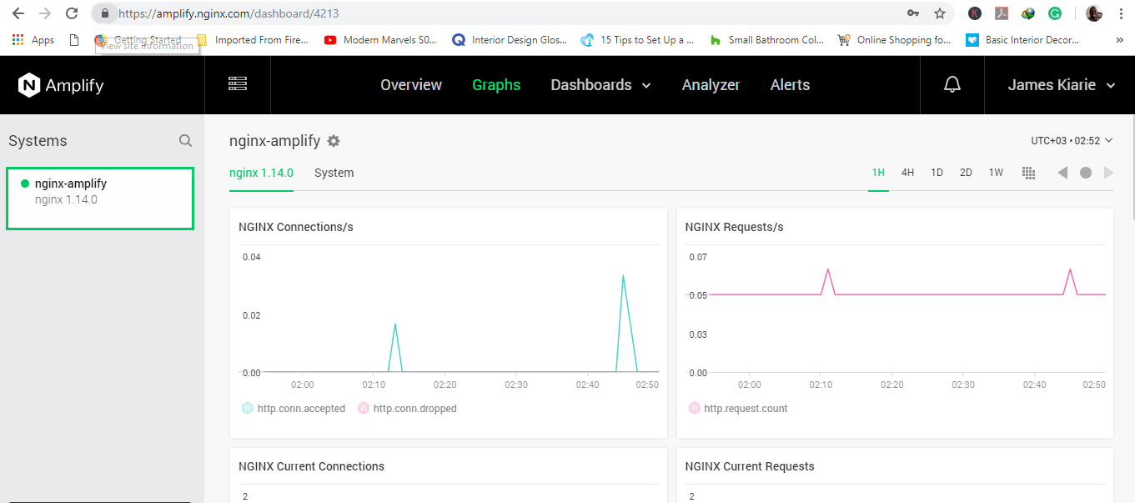The image size is (1135, 503).
Task: Open the Basic Interior Decor... bookmark
Action: (1022, 40)
